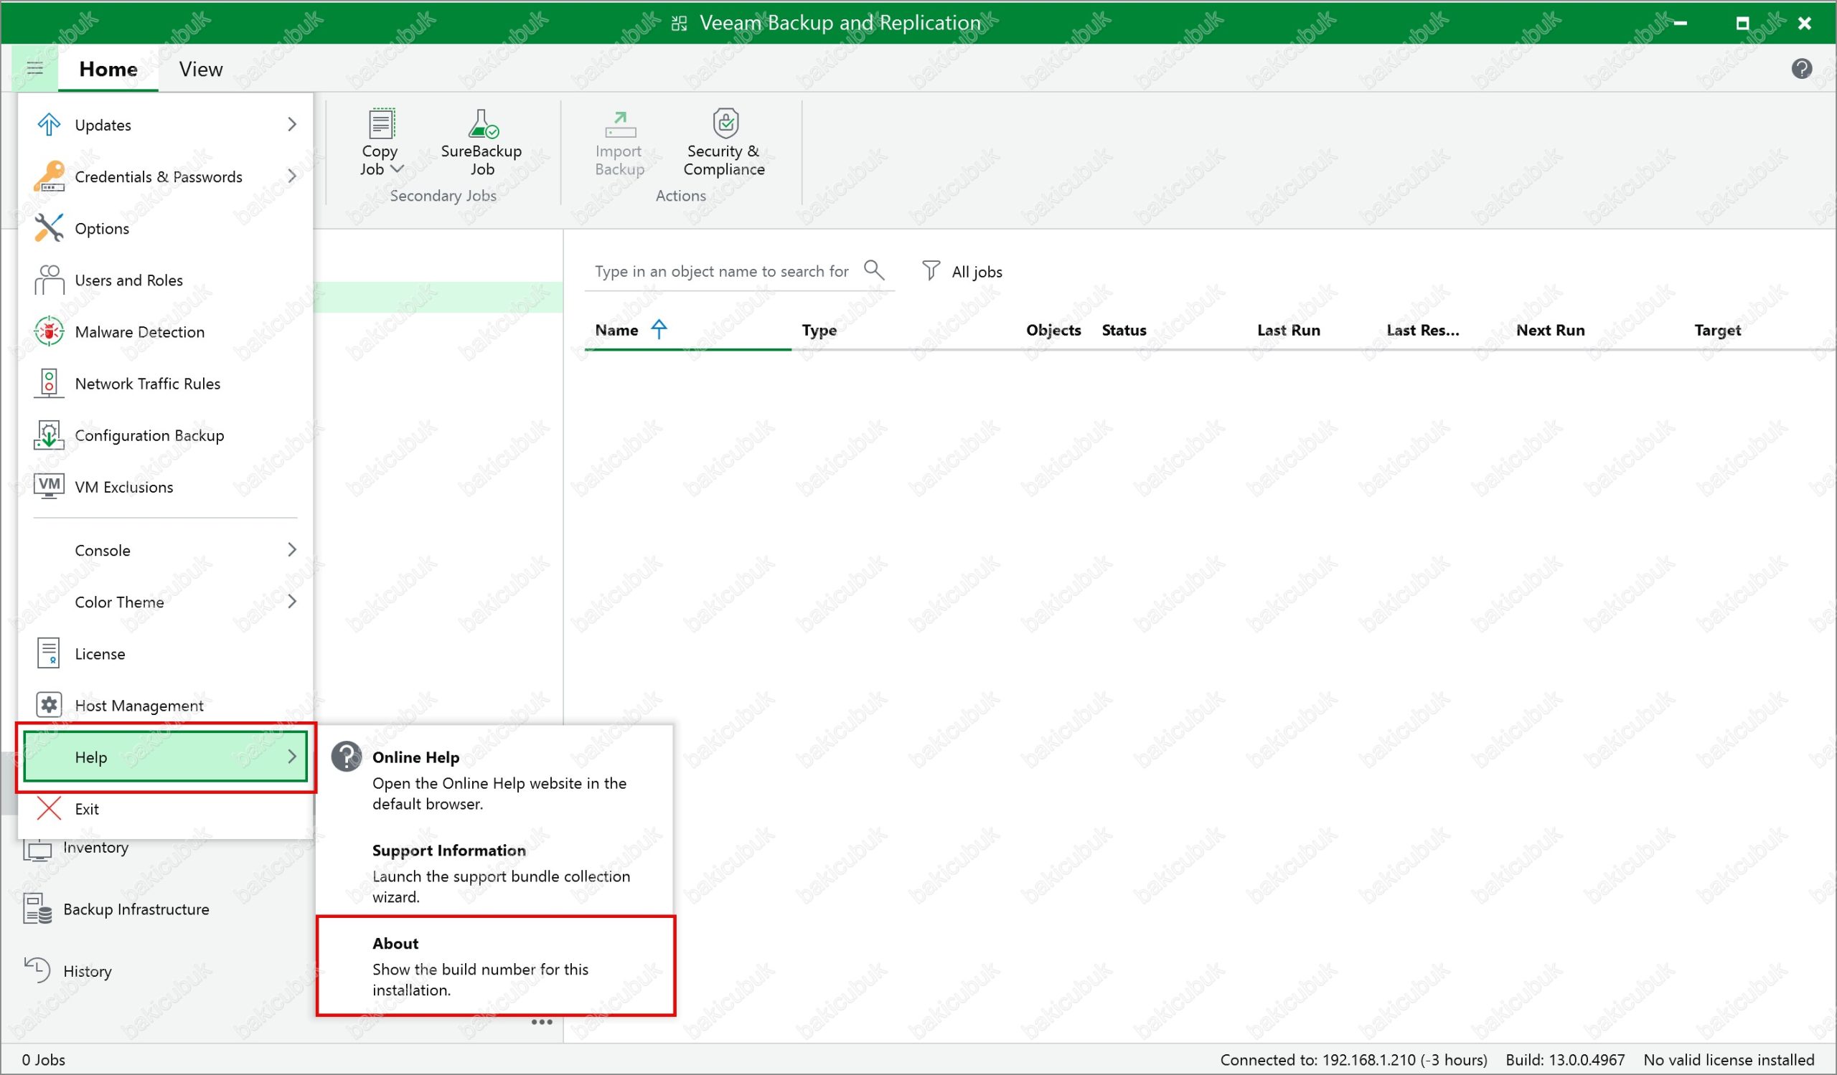Screen dimensions: 1837x1075
Task: Click the VM Exclusions icon
Action: (49, 486)
